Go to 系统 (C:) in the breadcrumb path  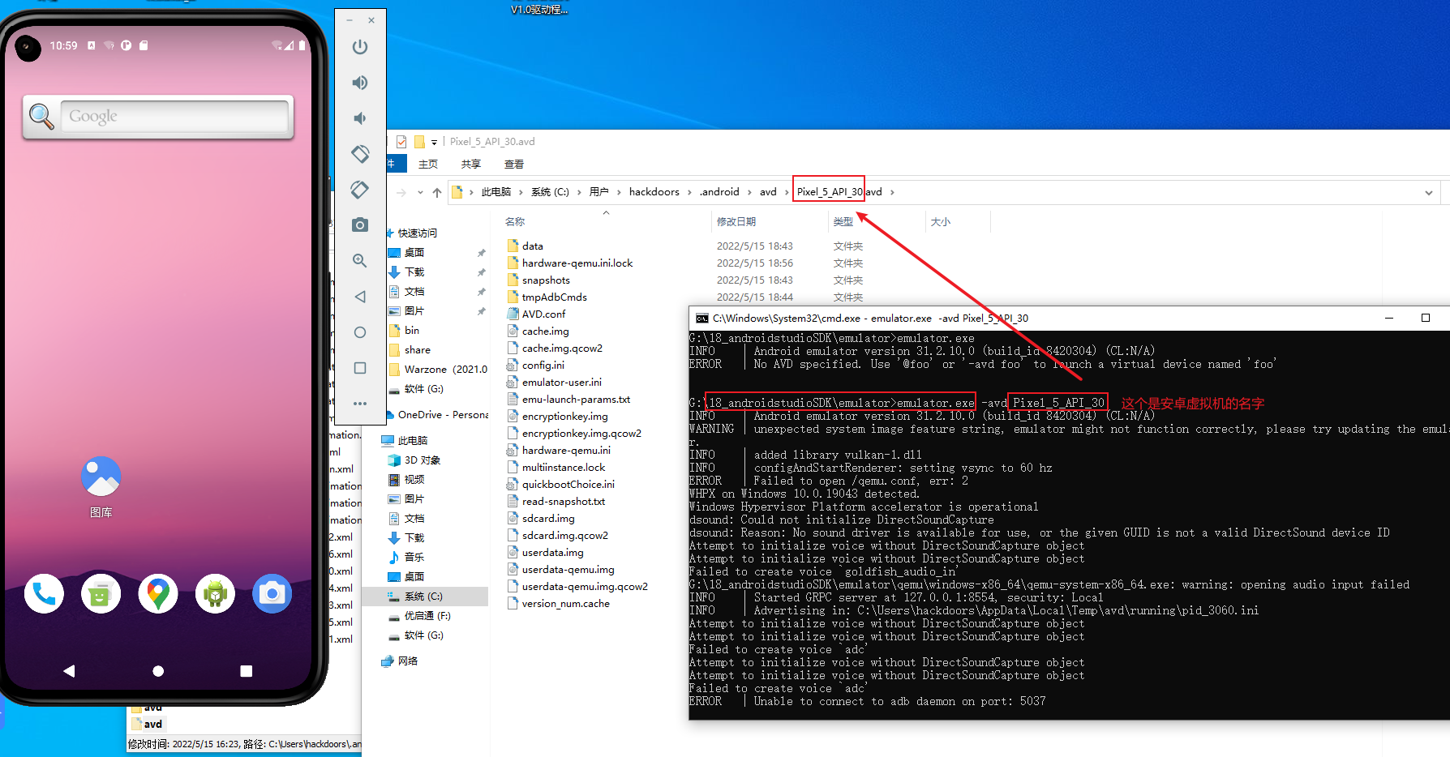click(550, 192)
